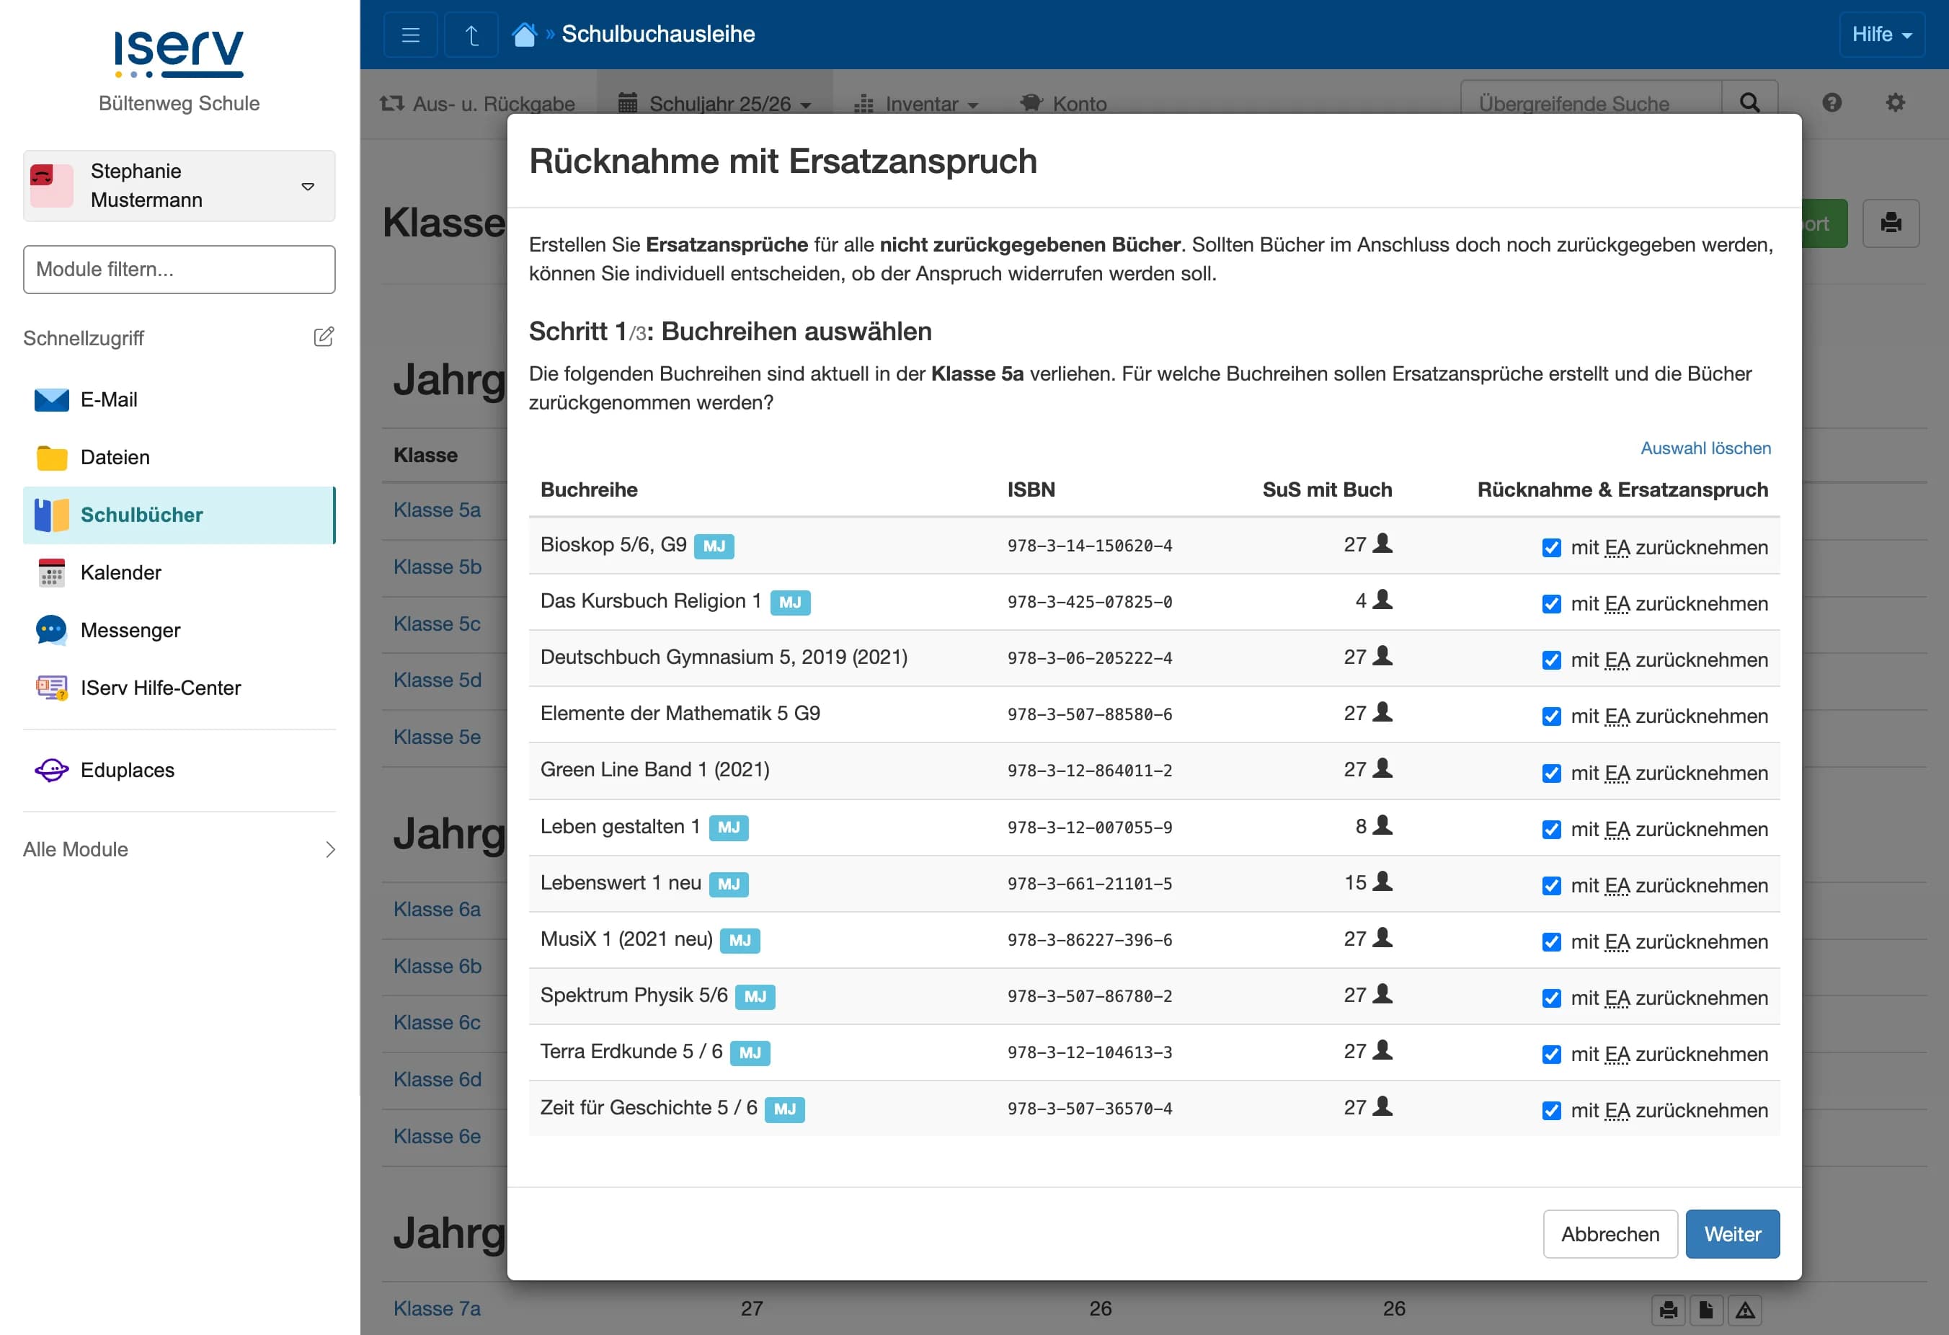Select the E-Mail icon in the sidebar
The image size is (1949, 1335).
pyautogui.click(x=50, y=400)
